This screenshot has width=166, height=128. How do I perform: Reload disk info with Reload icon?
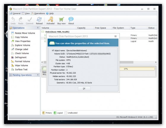(x=39, y=19)
